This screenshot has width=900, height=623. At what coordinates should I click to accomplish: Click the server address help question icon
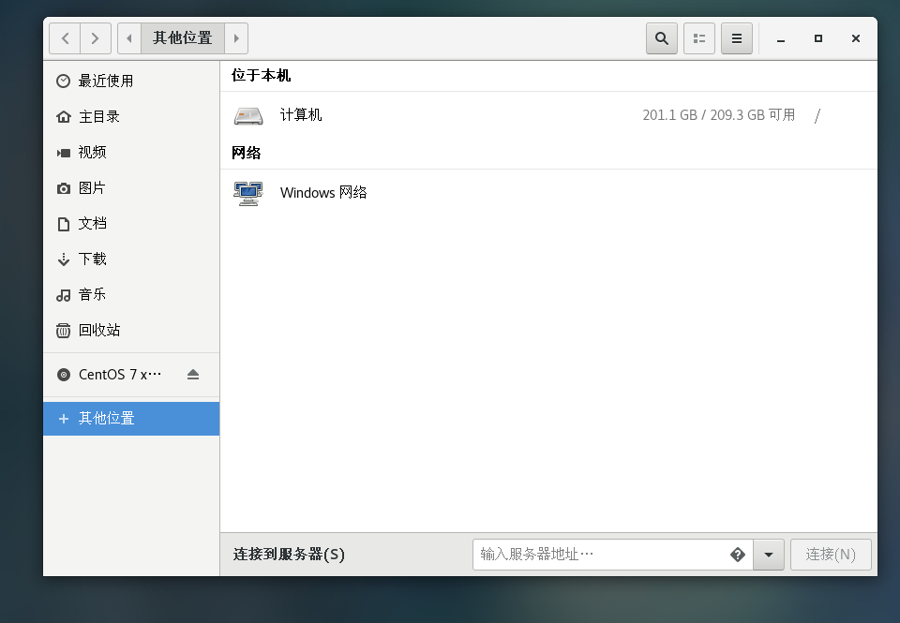coord(738,555)
